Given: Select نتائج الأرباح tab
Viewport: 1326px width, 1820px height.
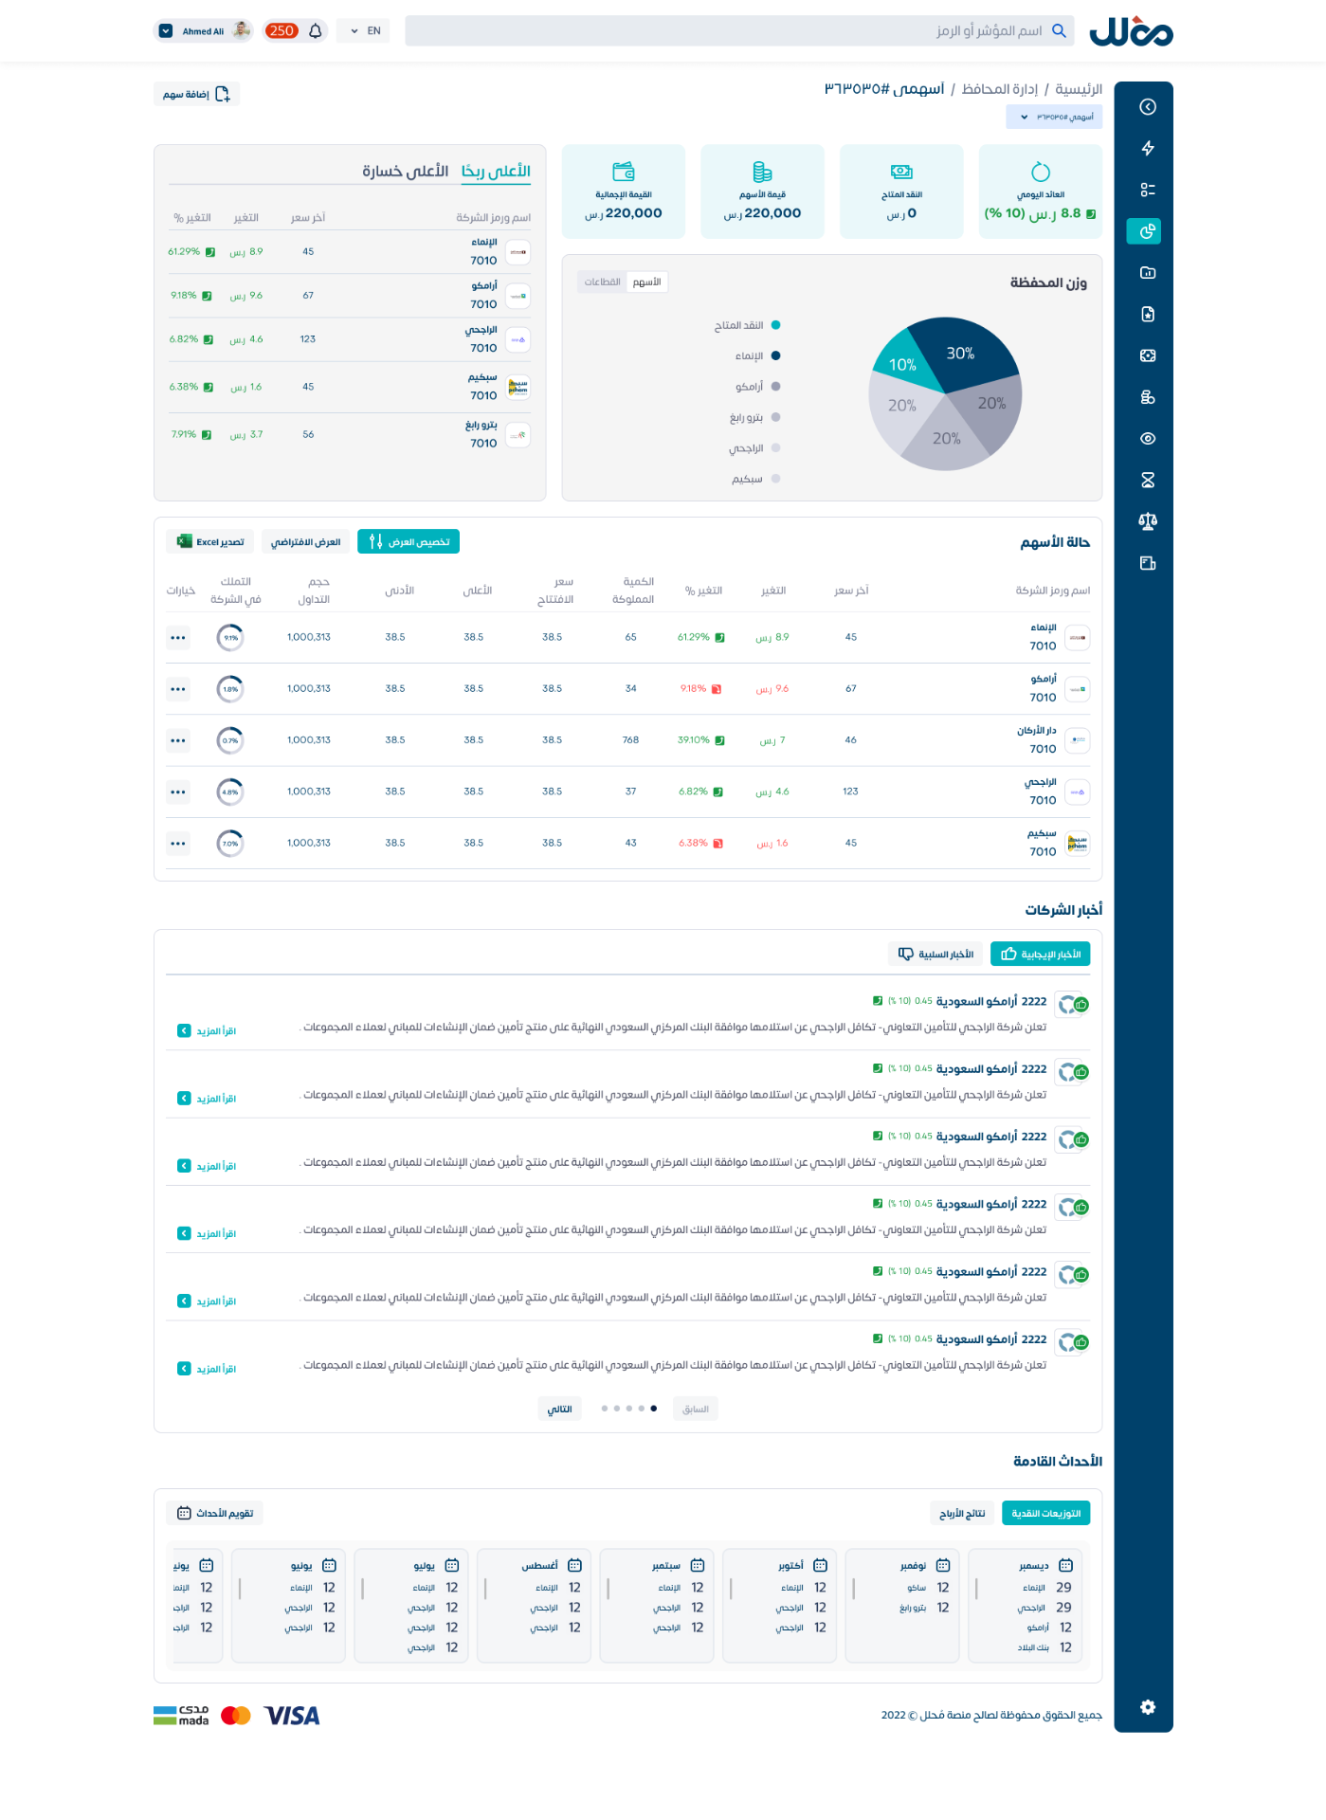Looking at the screenshot, I should 962,1514.
